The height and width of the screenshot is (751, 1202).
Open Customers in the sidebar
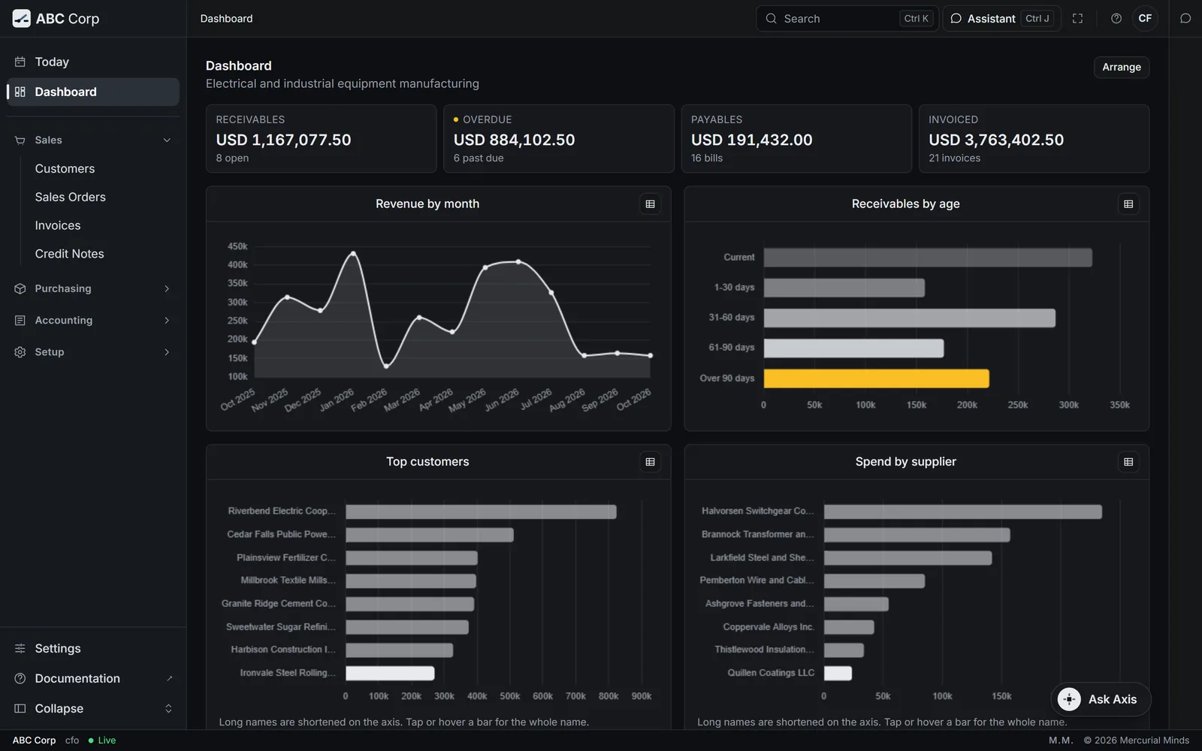[65, 169]
